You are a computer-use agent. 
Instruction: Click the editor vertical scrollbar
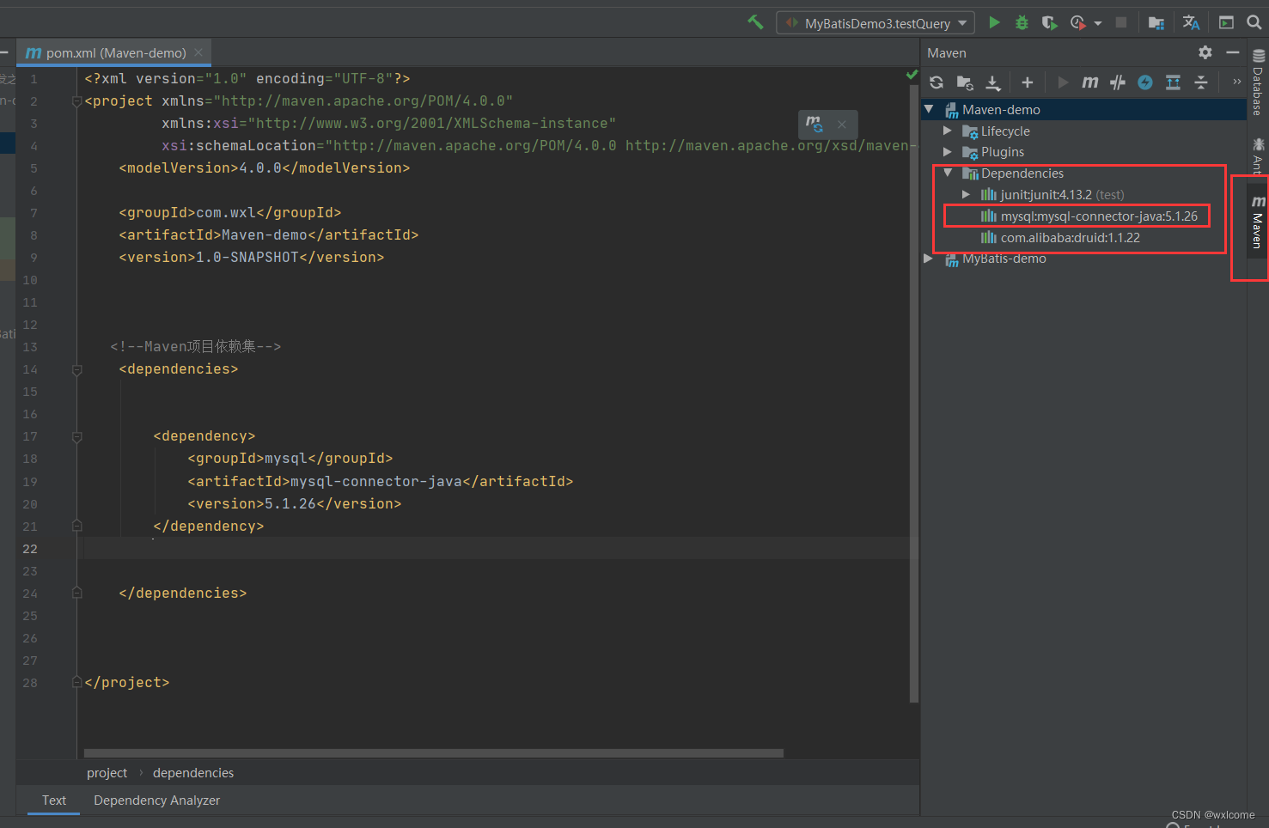(914, 395)
